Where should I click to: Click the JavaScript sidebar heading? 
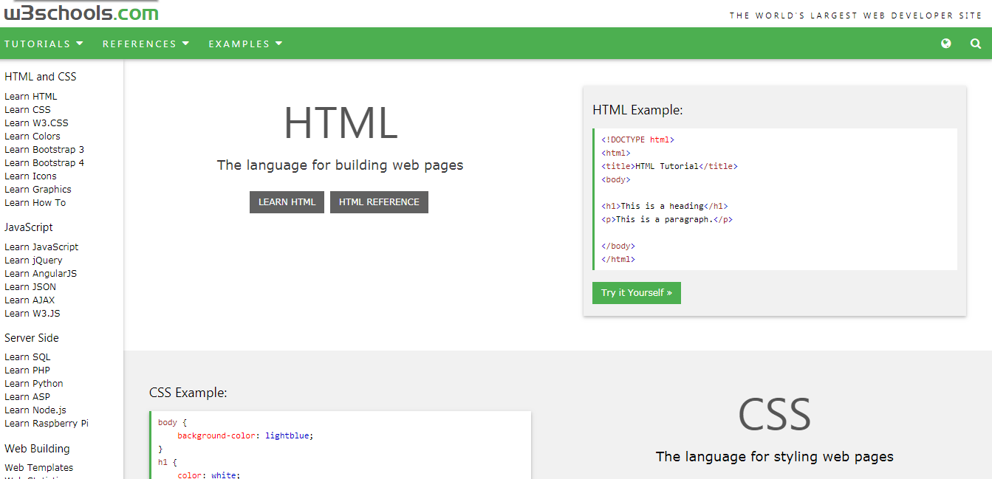coord(29,227)
